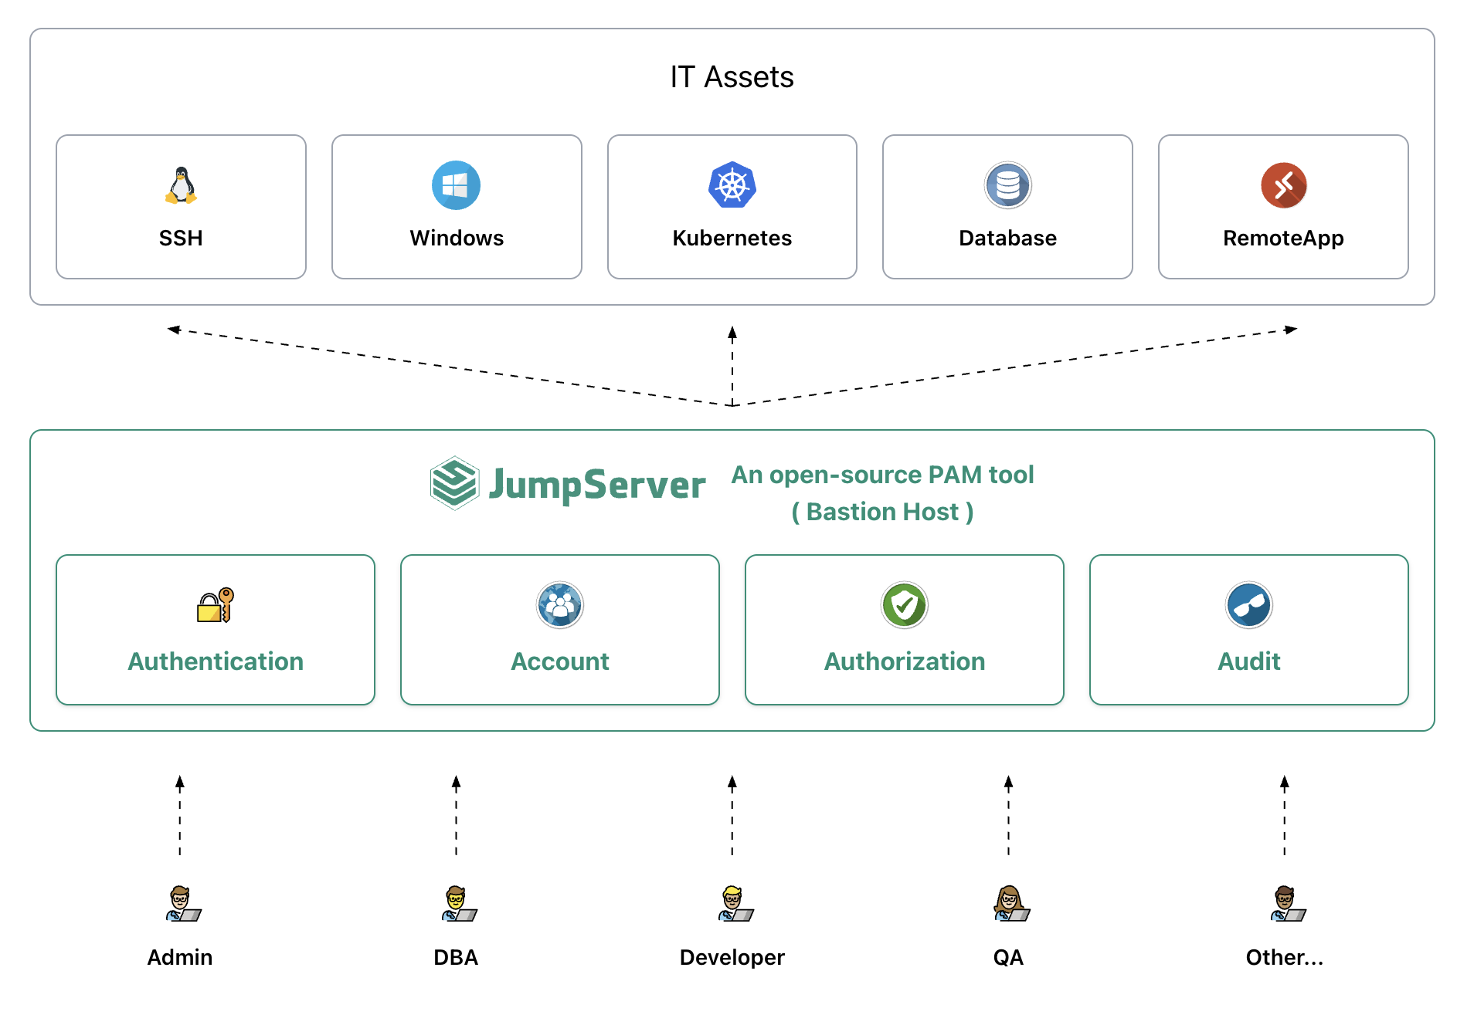The image size is (1457, 1025).
Task: Click the '( Bastion Host )' text
Action: point(882,512)
